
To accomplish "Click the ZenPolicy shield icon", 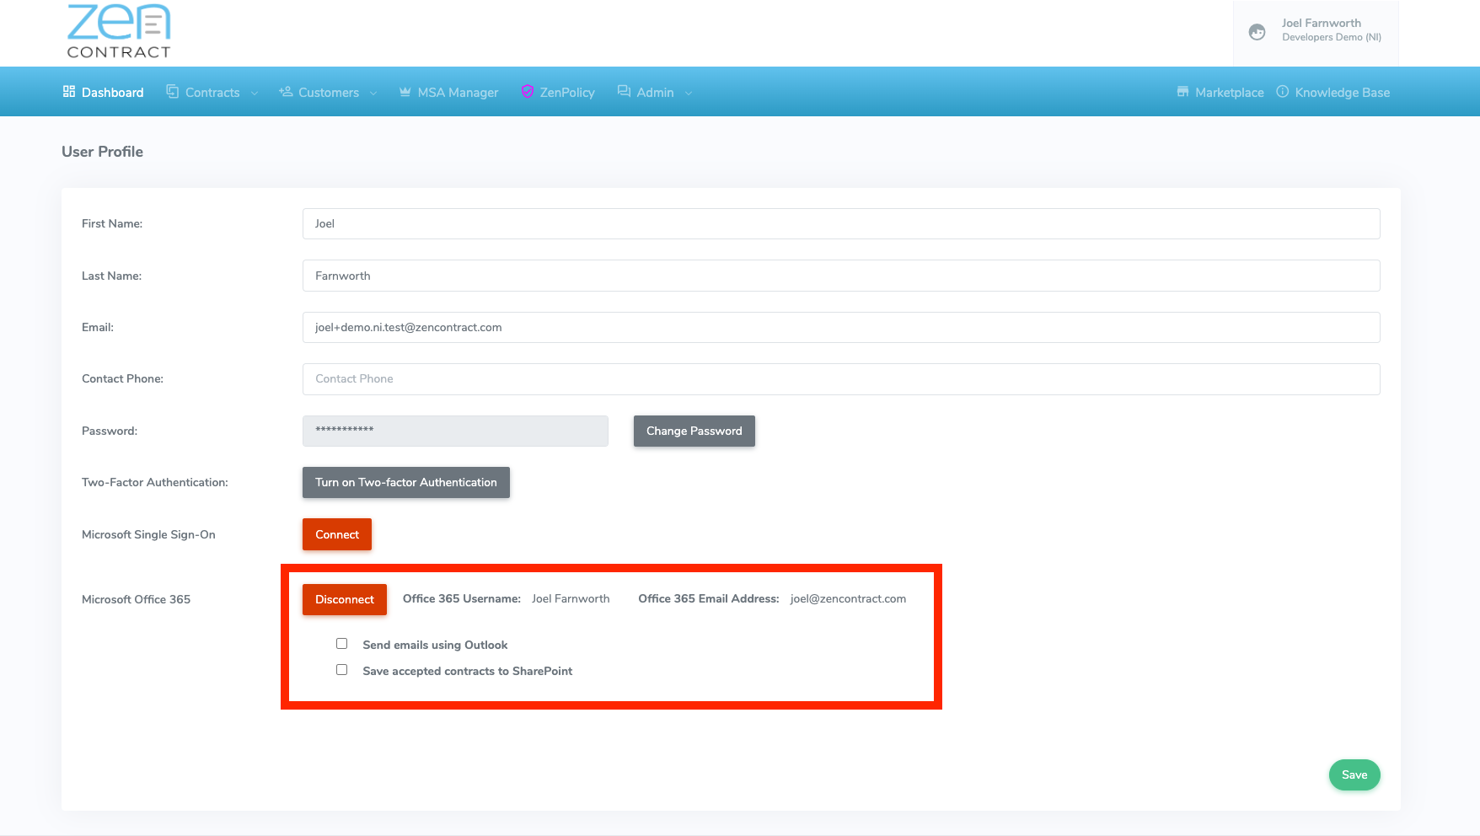I will [528, 91].
